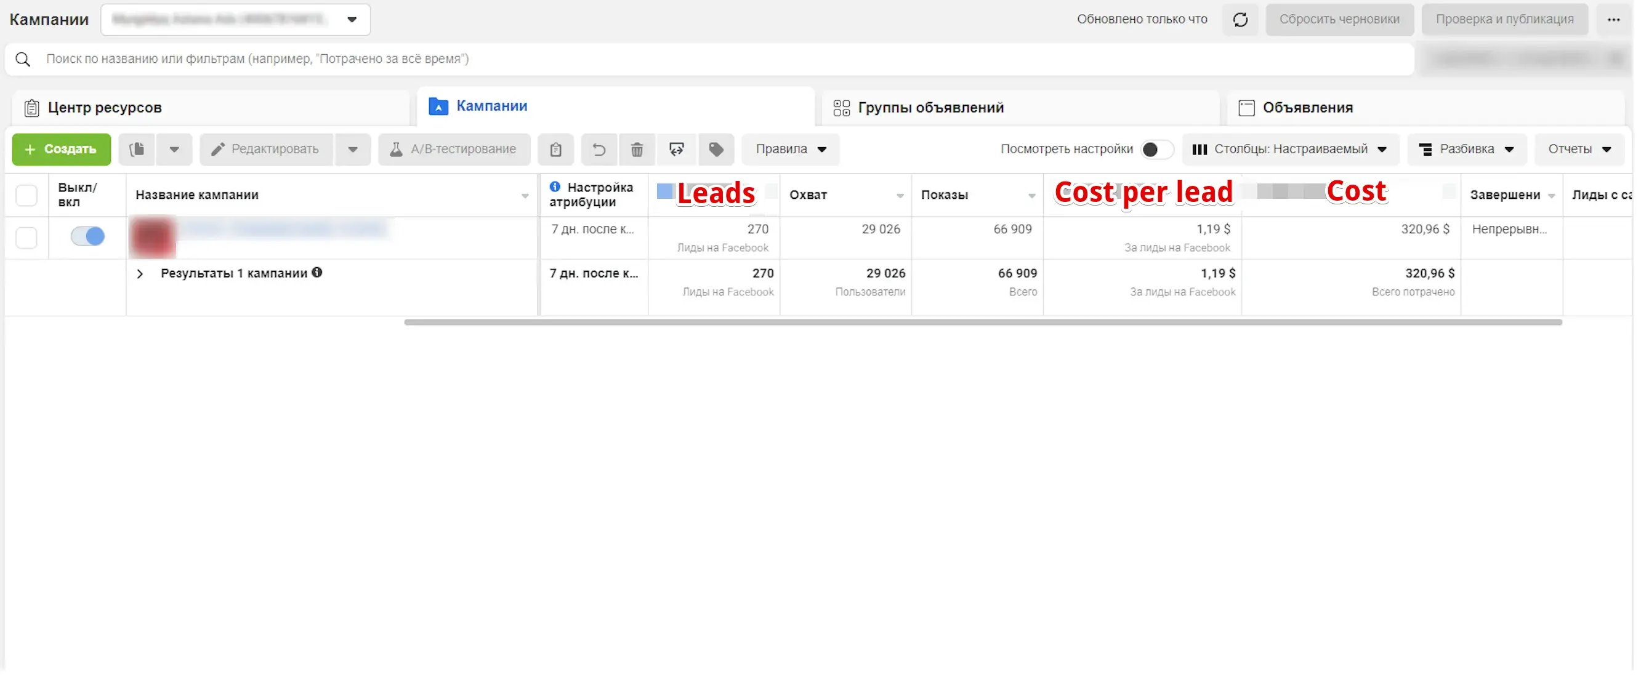Viewport: 1641px width, 682px height.
Task: Click the tag label icon
Action: point(716,149)
